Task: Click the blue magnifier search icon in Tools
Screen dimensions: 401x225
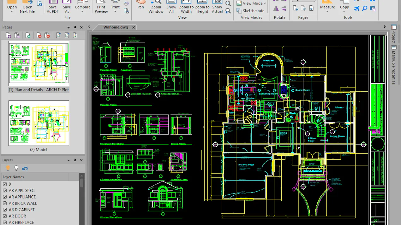Action: [365, 9]
